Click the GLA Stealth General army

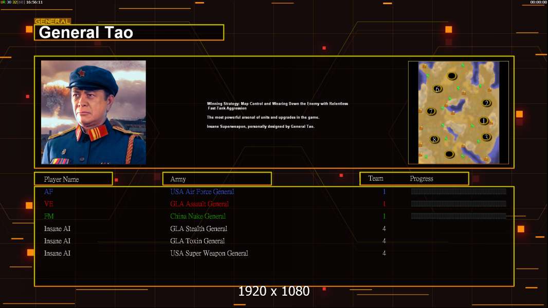(x=198, y=229)
